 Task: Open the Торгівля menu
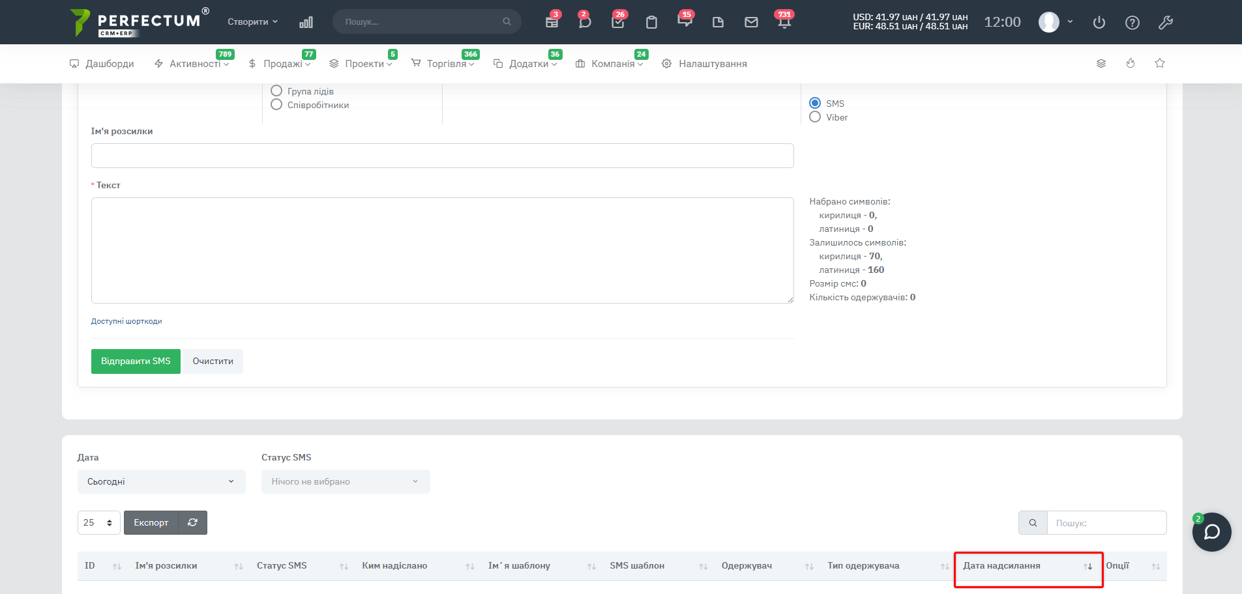tap(447, 64)
